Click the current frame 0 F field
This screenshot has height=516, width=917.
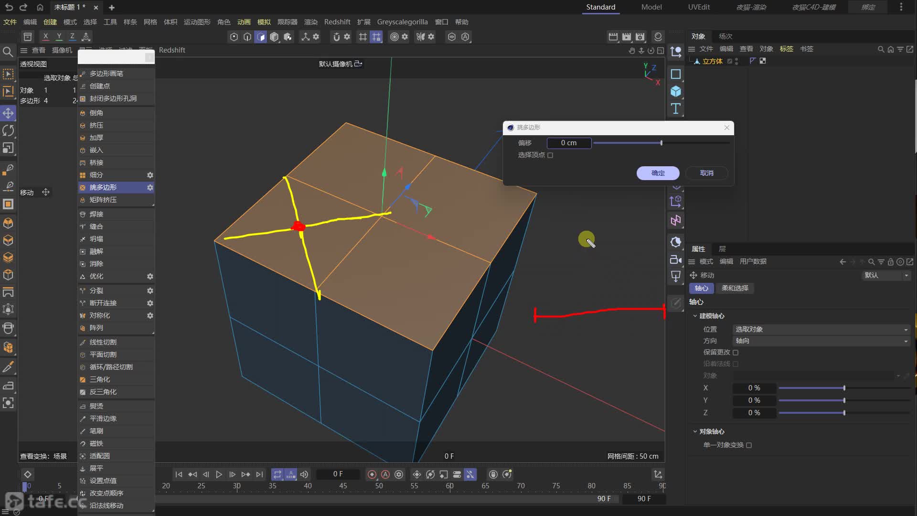pyautogui.click(x=338, y=474)
